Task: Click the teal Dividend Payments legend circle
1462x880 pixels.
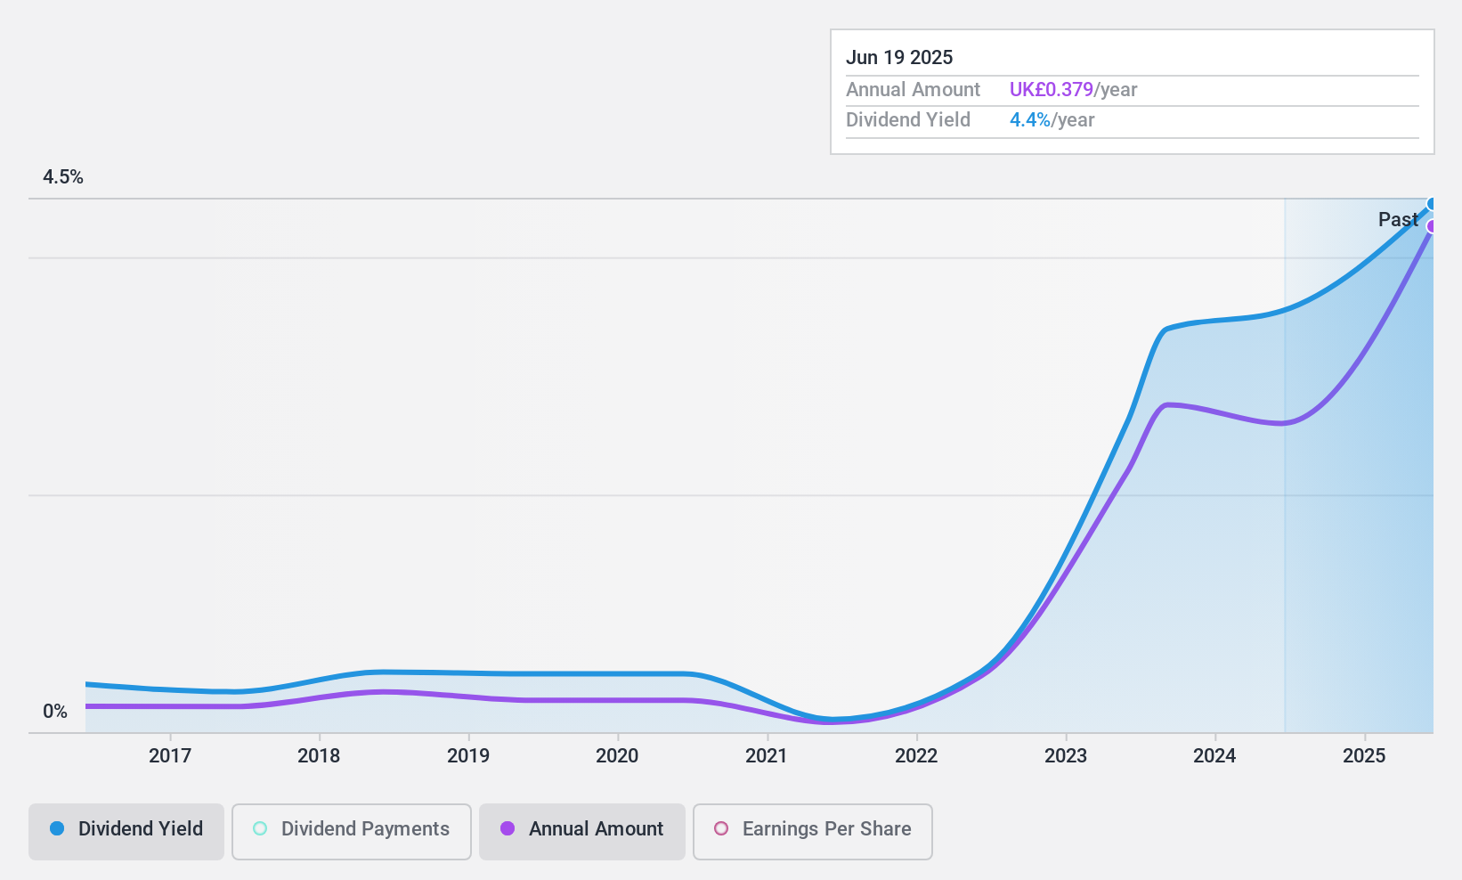Action: (260, 828)
